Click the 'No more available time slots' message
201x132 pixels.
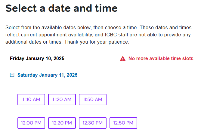[x=161, y=59]
